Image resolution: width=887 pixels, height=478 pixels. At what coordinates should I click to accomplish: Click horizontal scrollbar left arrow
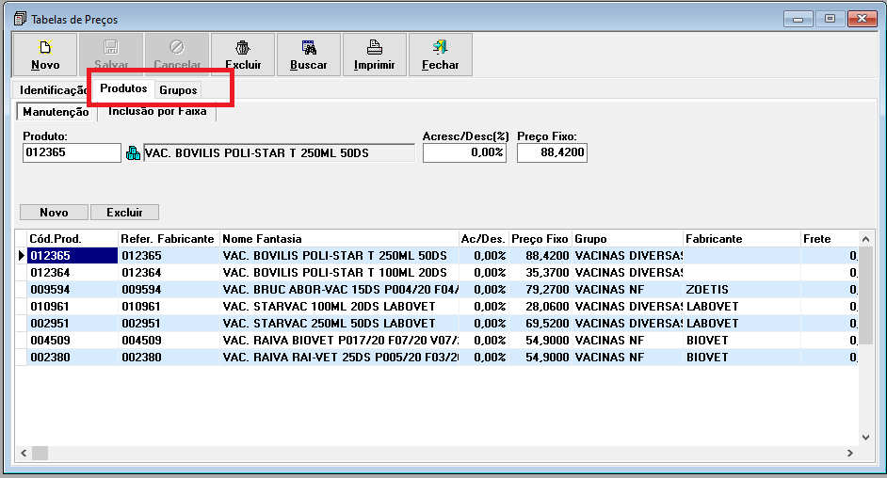pyautogui.click(x=24, y=454)
